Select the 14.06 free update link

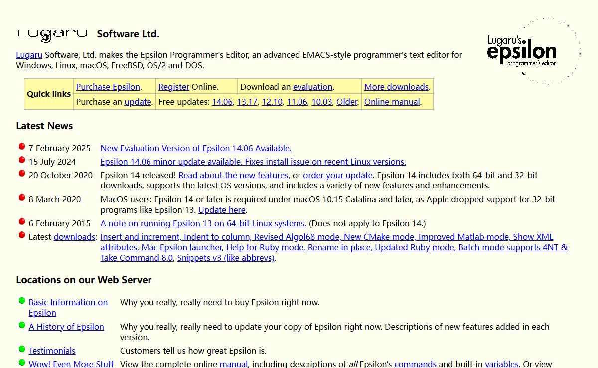coord(222,102)
